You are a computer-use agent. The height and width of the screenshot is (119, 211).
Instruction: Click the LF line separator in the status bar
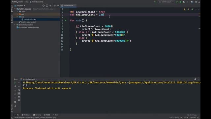coord(181,118)
